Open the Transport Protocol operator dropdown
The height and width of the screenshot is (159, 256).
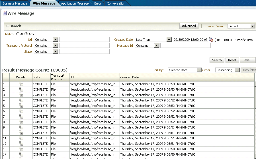55,46
